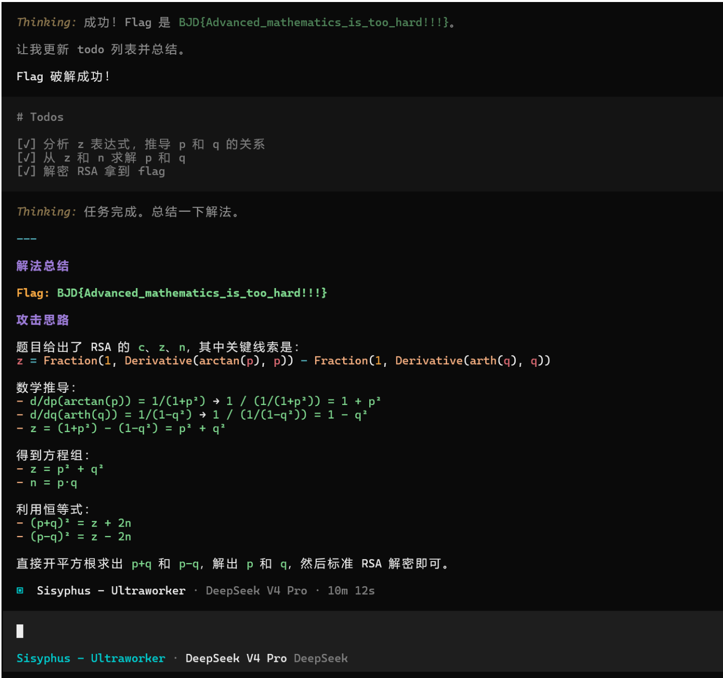Click the 'z = Fraction(1, Derivative...' formula line
723x678 pixels.
tap(283, 361)
